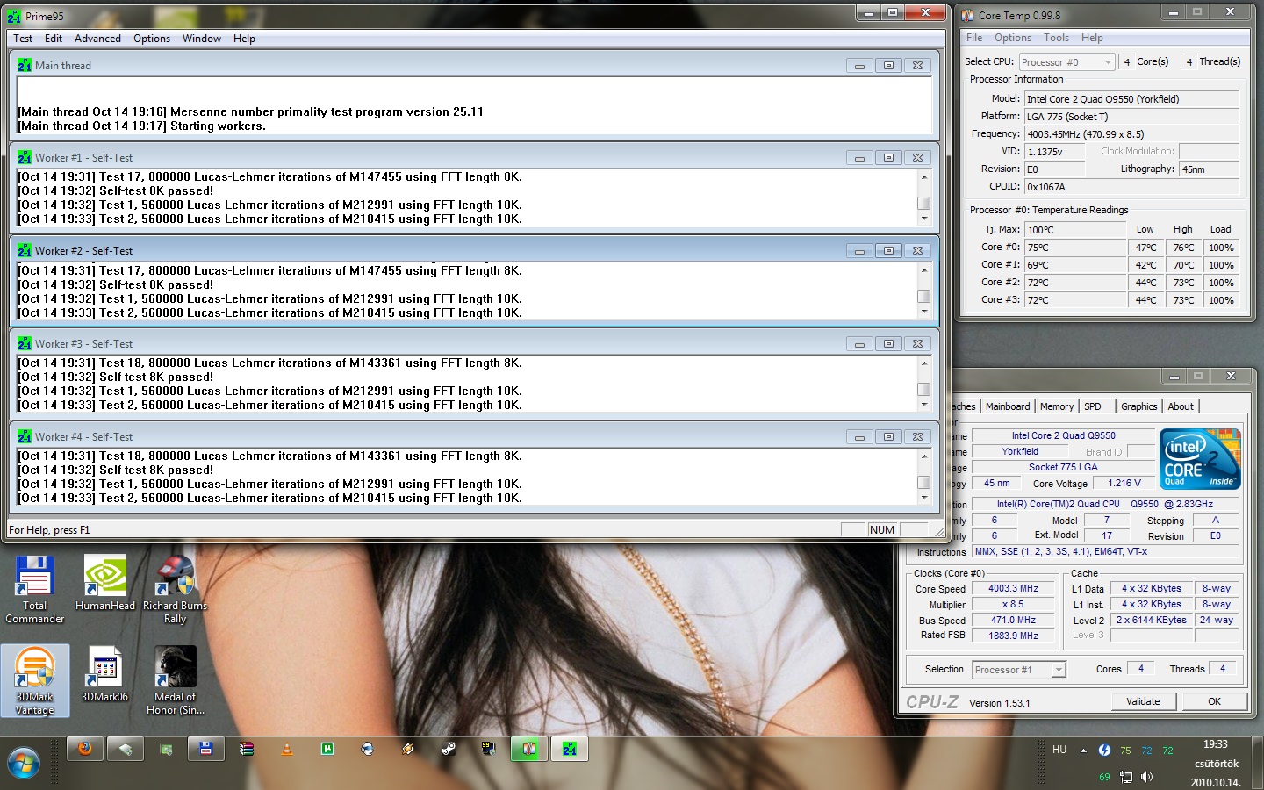The height and width of the screenshot is (790, 1264).
Task: Open Prime95 Edit menu
Action: 54,39
